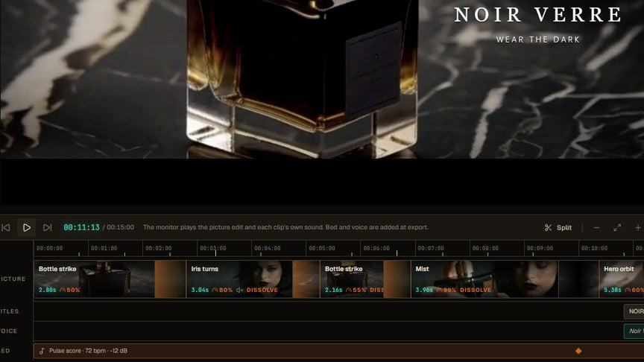Click the 5.38s duration on Hero orbit
644x362 pixels.
(613, 290)
